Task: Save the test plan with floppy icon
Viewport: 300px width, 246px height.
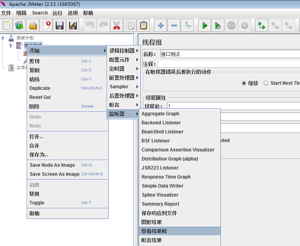Action: coord(60,25)
